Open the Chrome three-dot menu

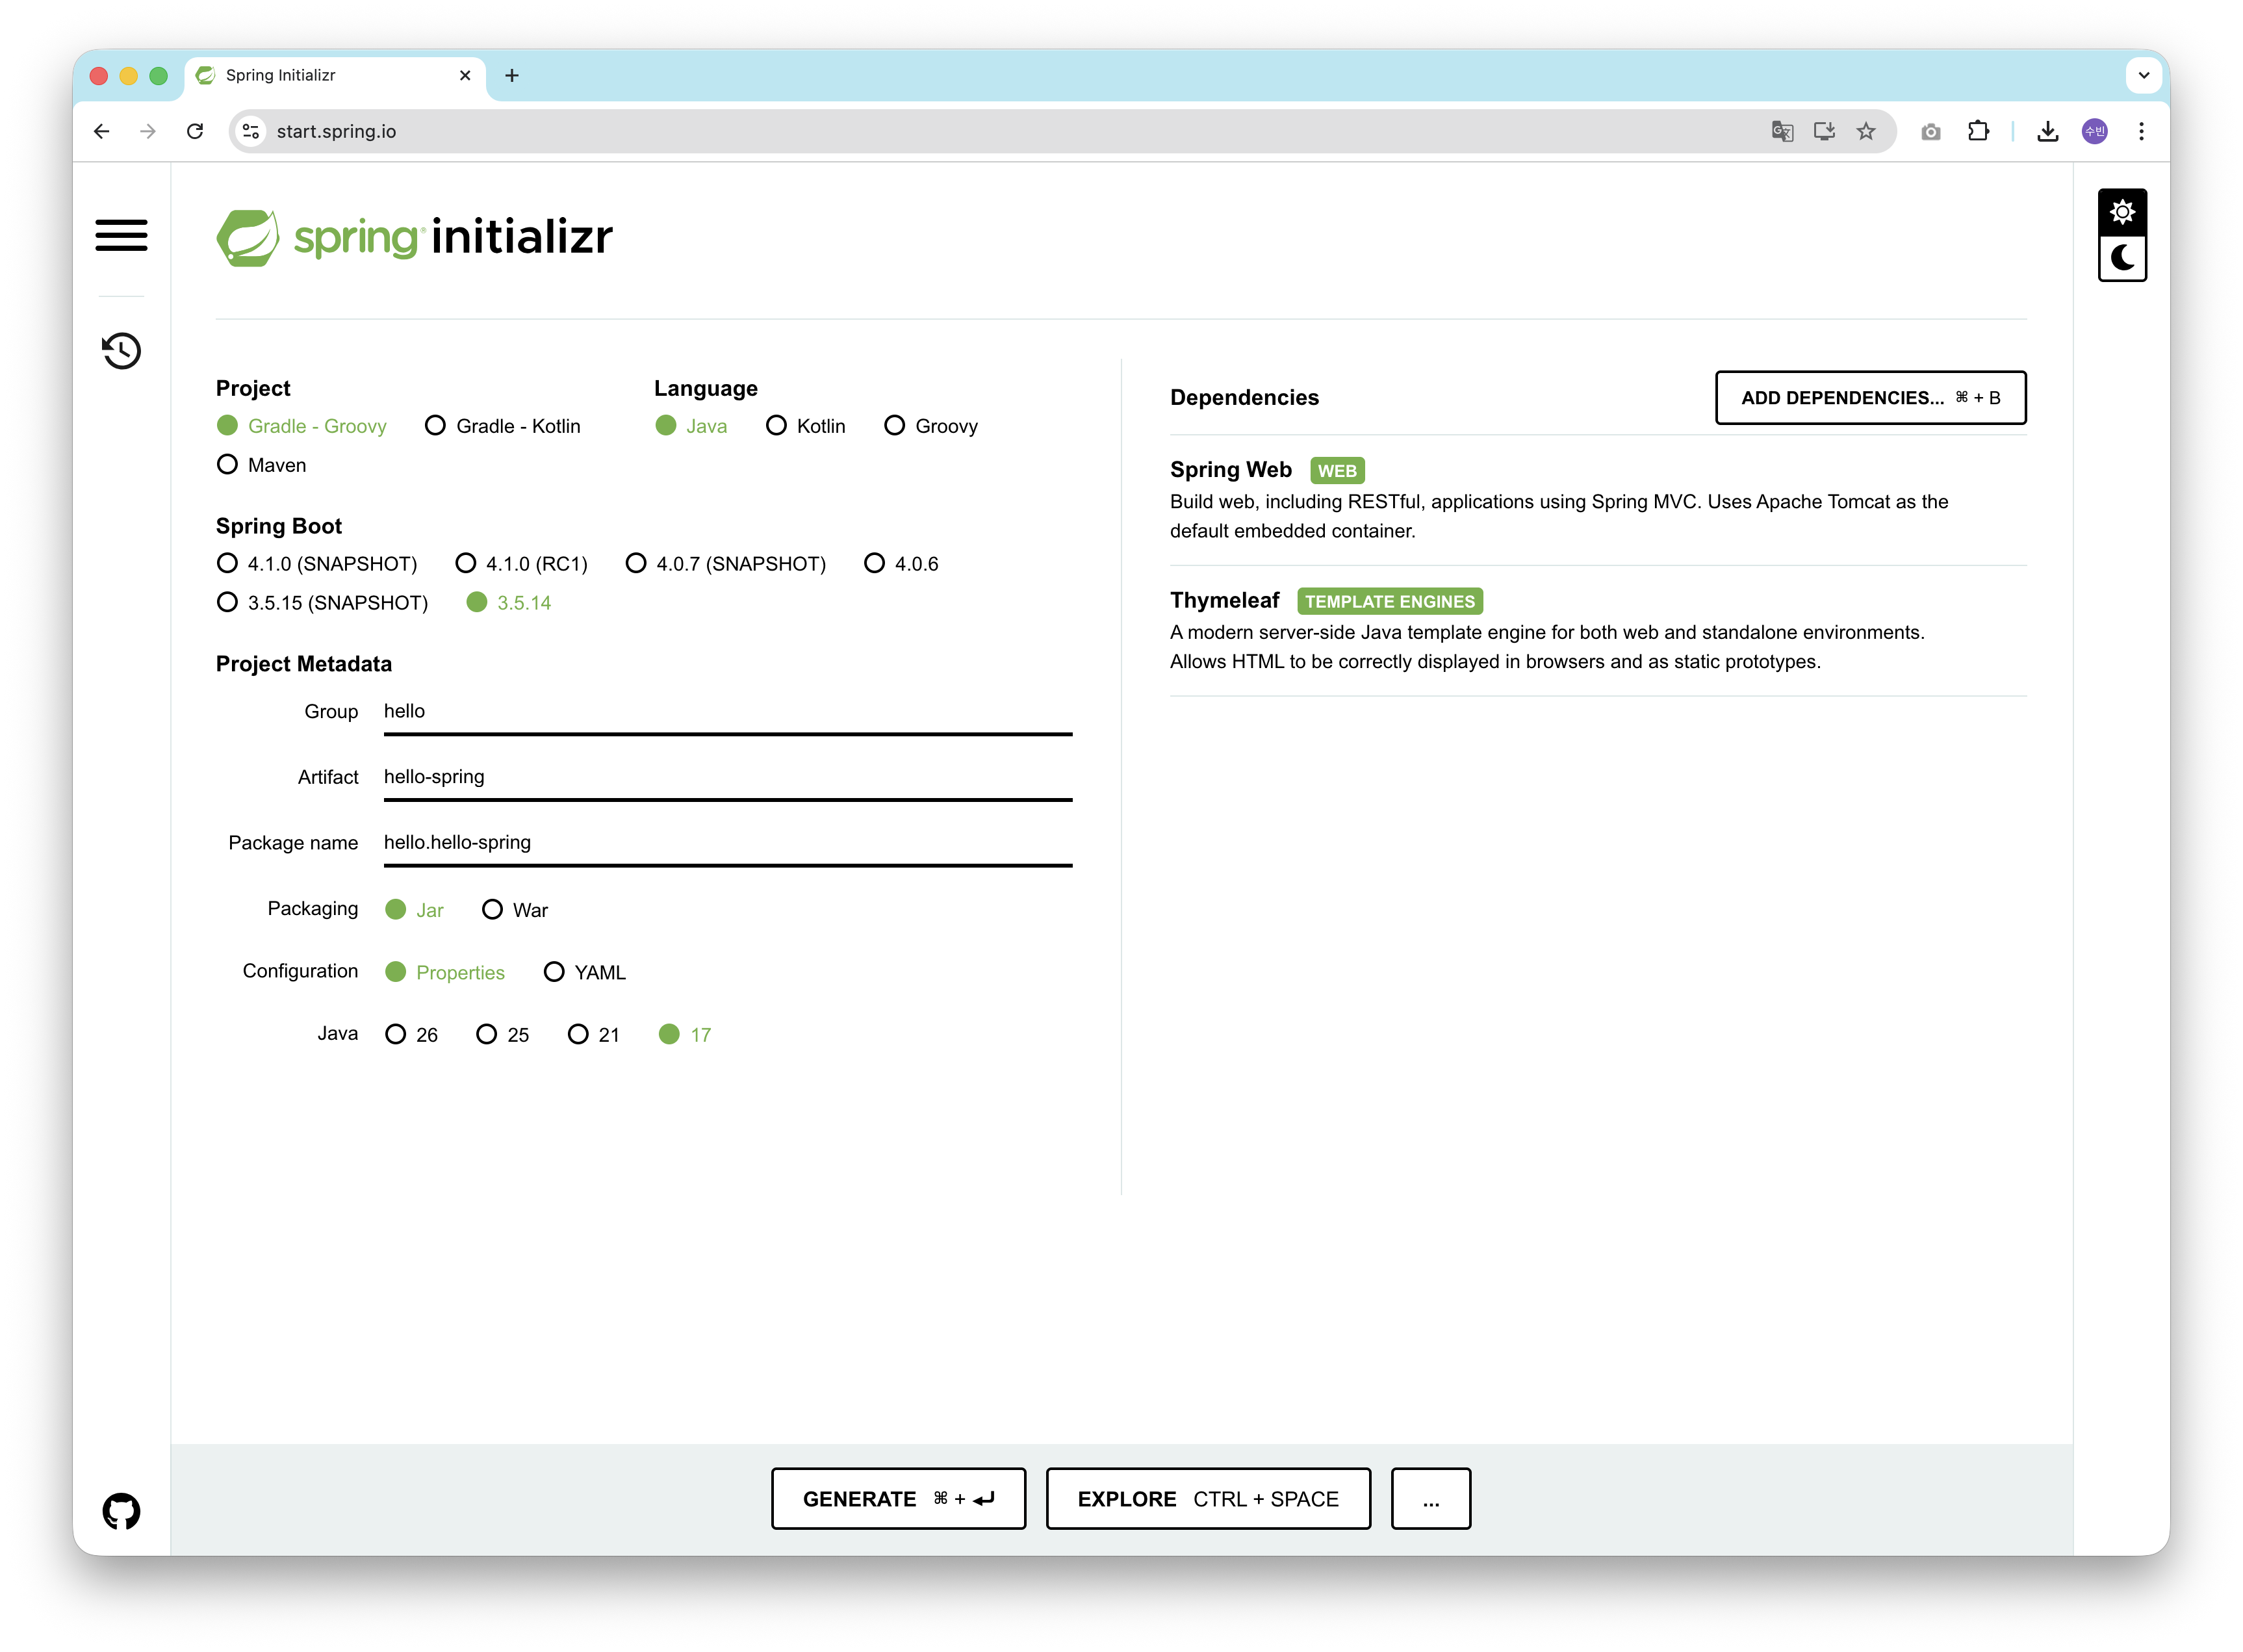click(x=2141, y=131)
